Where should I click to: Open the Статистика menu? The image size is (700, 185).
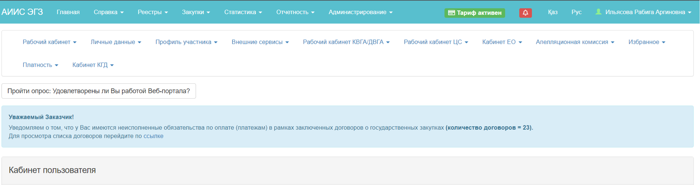coord(243,12)
